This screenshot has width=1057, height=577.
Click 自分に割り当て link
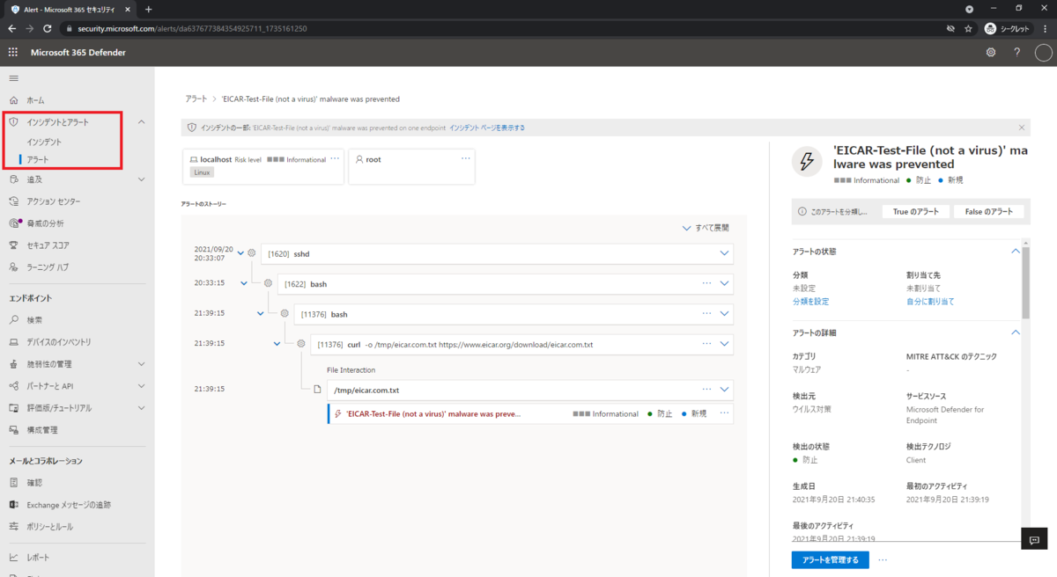(x=930, y=302)
